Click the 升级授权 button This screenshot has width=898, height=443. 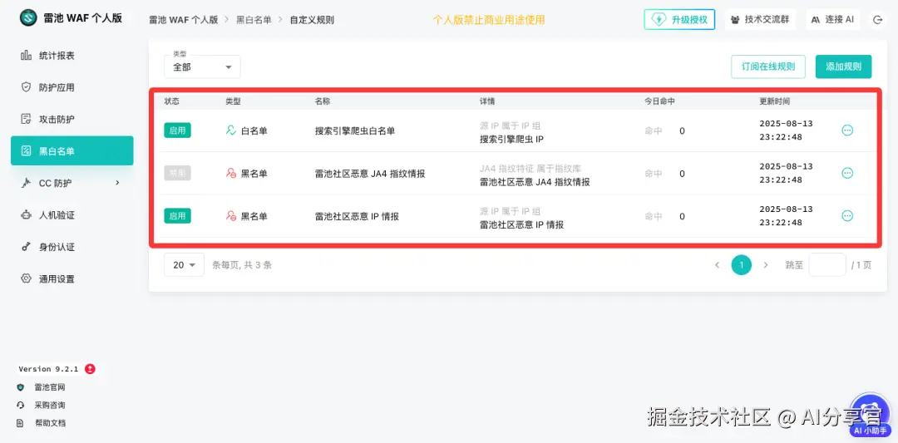tap(679, 19)
